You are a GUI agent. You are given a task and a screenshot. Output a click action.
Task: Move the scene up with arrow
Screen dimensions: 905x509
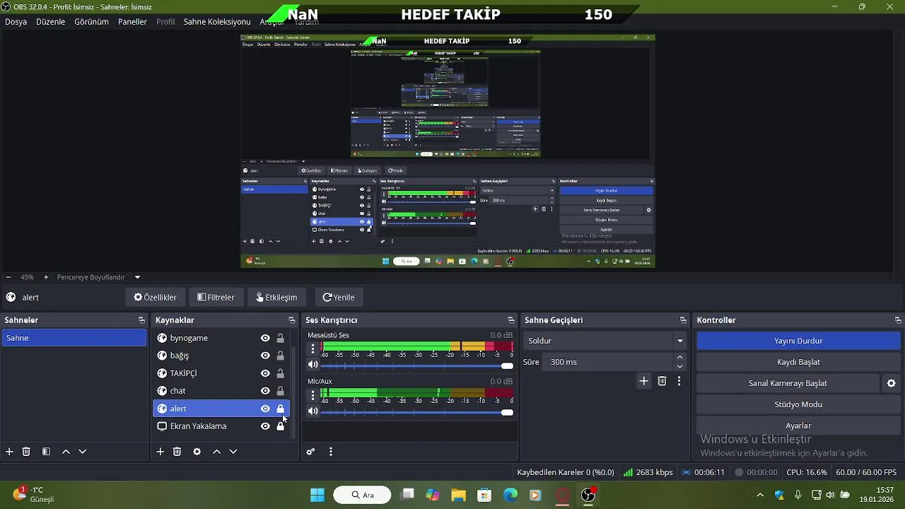[x=66, y=452]
